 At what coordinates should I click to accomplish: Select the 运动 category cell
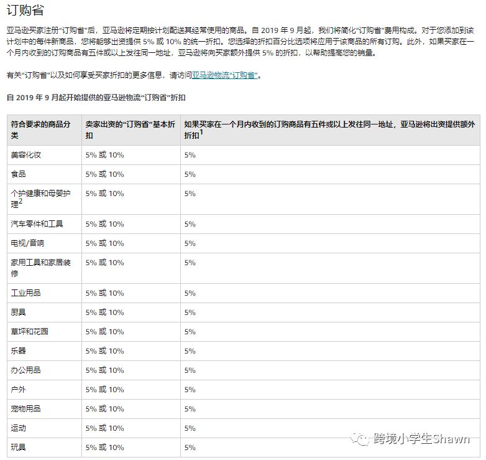44,428
